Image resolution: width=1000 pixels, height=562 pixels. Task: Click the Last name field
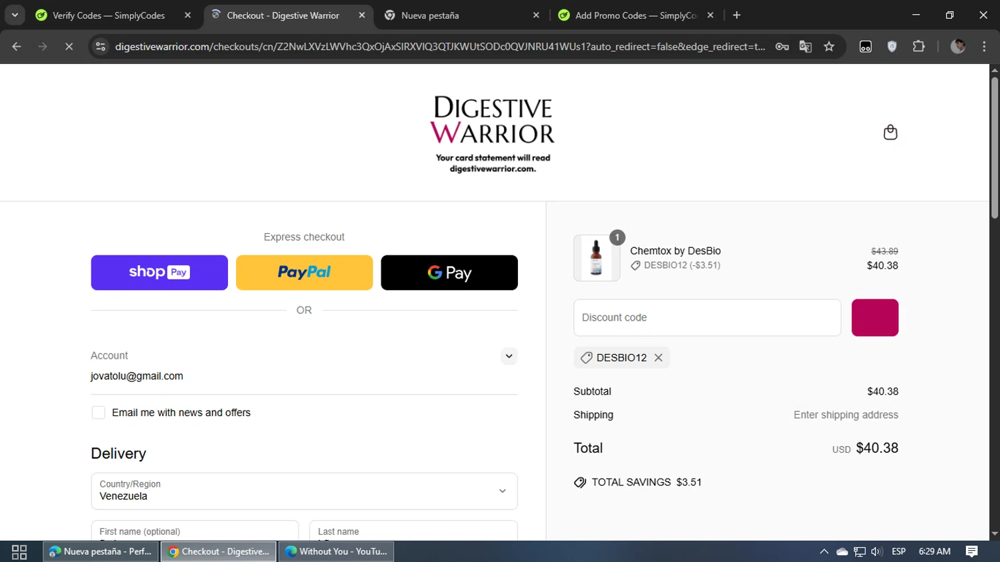coord(413,531)
